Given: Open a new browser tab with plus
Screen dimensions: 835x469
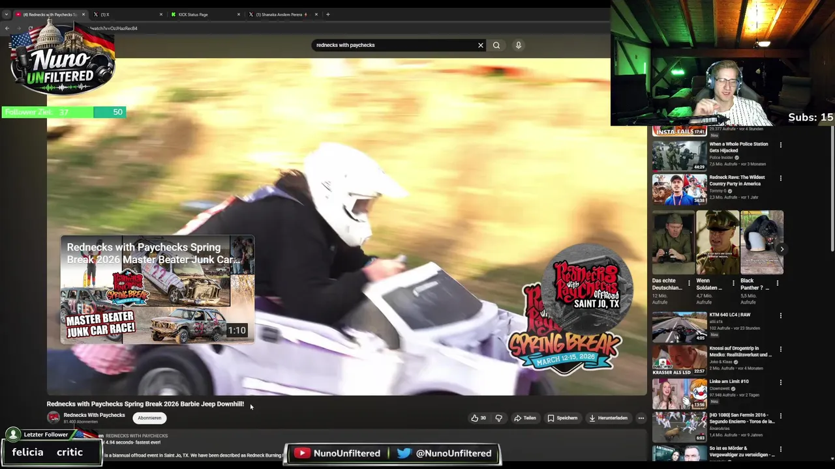Looking at the screenshot, I should (x=327, y=14).
